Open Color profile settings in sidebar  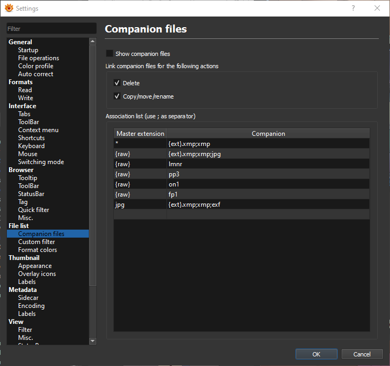pyautogui.click(x=36, y=66)
